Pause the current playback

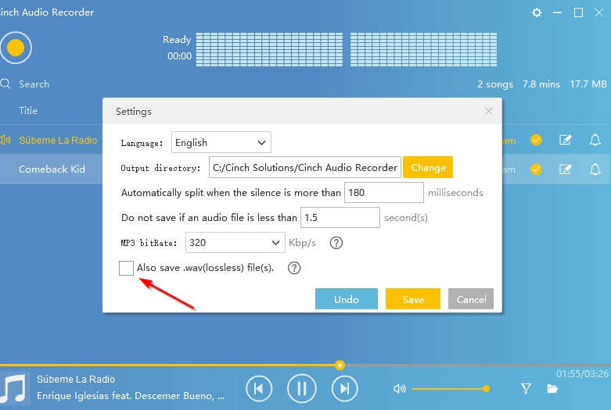302,389
